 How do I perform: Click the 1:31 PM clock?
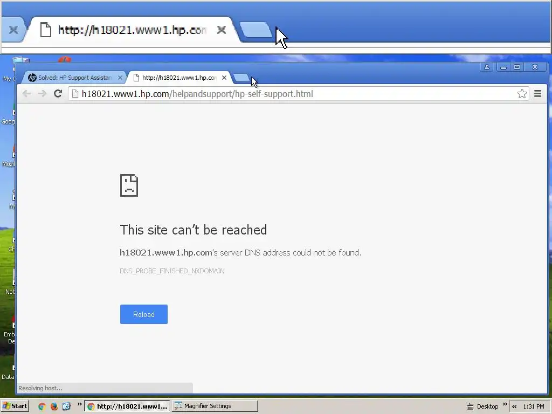pyautogui.click(x=533, y=406)
